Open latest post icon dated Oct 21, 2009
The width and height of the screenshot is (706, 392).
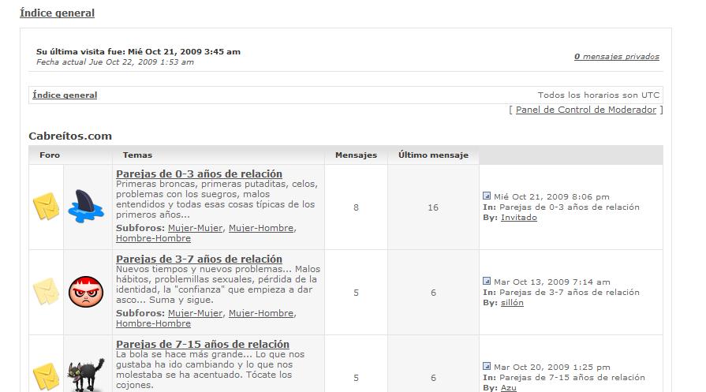487,196
